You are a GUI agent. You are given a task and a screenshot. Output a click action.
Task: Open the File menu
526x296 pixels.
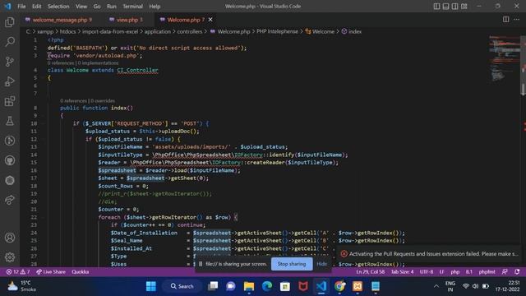click(21, 7)
